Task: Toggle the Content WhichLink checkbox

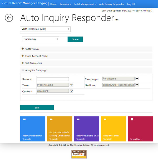Action: [x=71, y=91]
